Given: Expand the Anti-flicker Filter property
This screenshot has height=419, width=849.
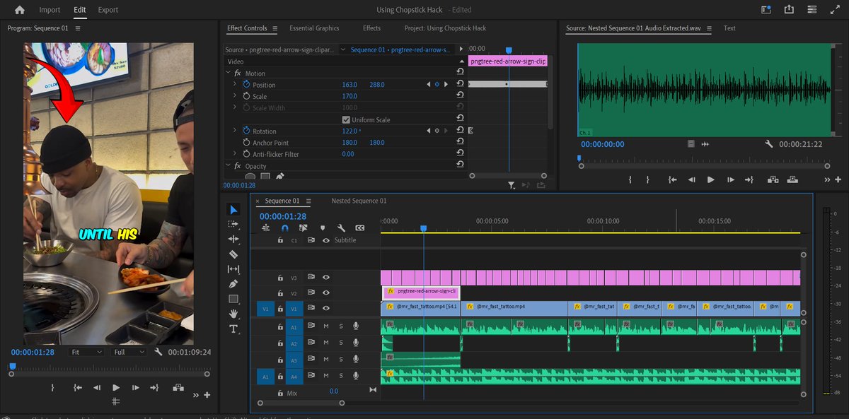Looking at the screenshot, I should [x=235, y=154].
